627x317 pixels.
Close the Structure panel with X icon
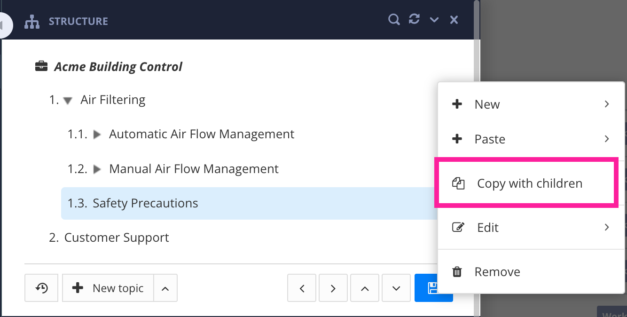[454, 20]
